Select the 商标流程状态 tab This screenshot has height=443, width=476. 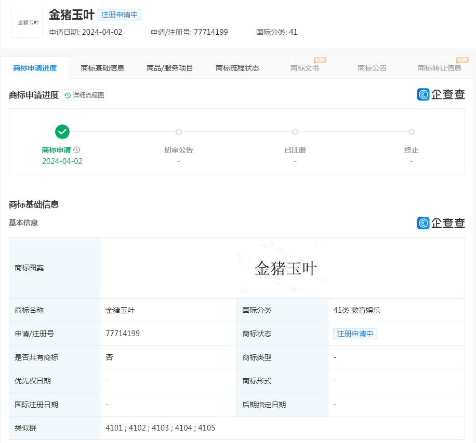point(237,68)
